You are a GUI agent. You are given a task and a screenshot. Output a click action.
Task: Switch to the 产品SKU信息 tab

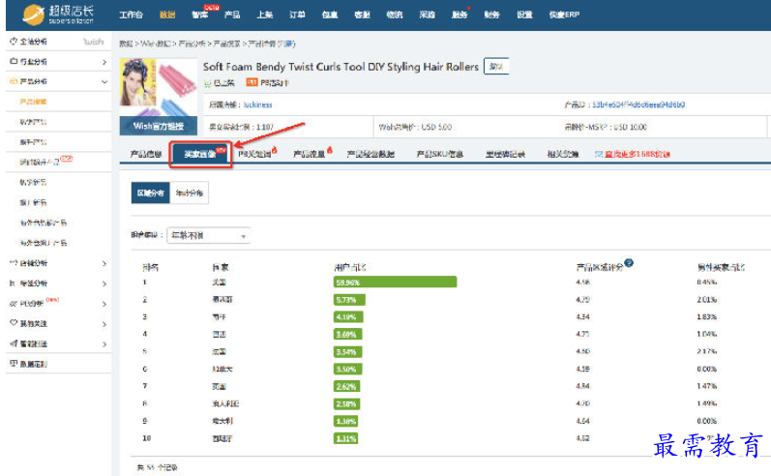coord(439,155)
